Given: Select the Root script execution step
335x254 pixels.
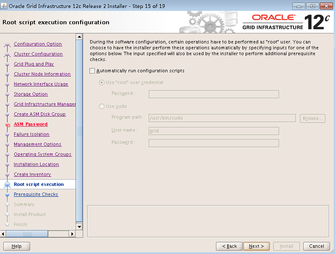Looking at the screenshot, I should tap(39, 184).
